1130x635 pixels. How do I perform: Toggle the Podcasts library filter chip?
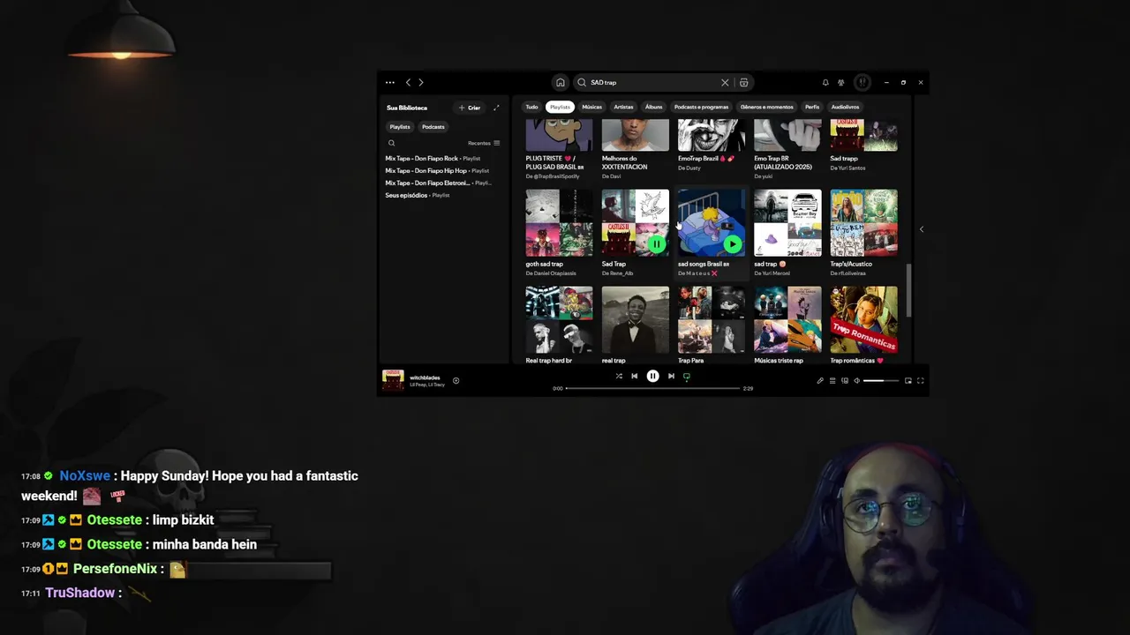tap(433, 127)
